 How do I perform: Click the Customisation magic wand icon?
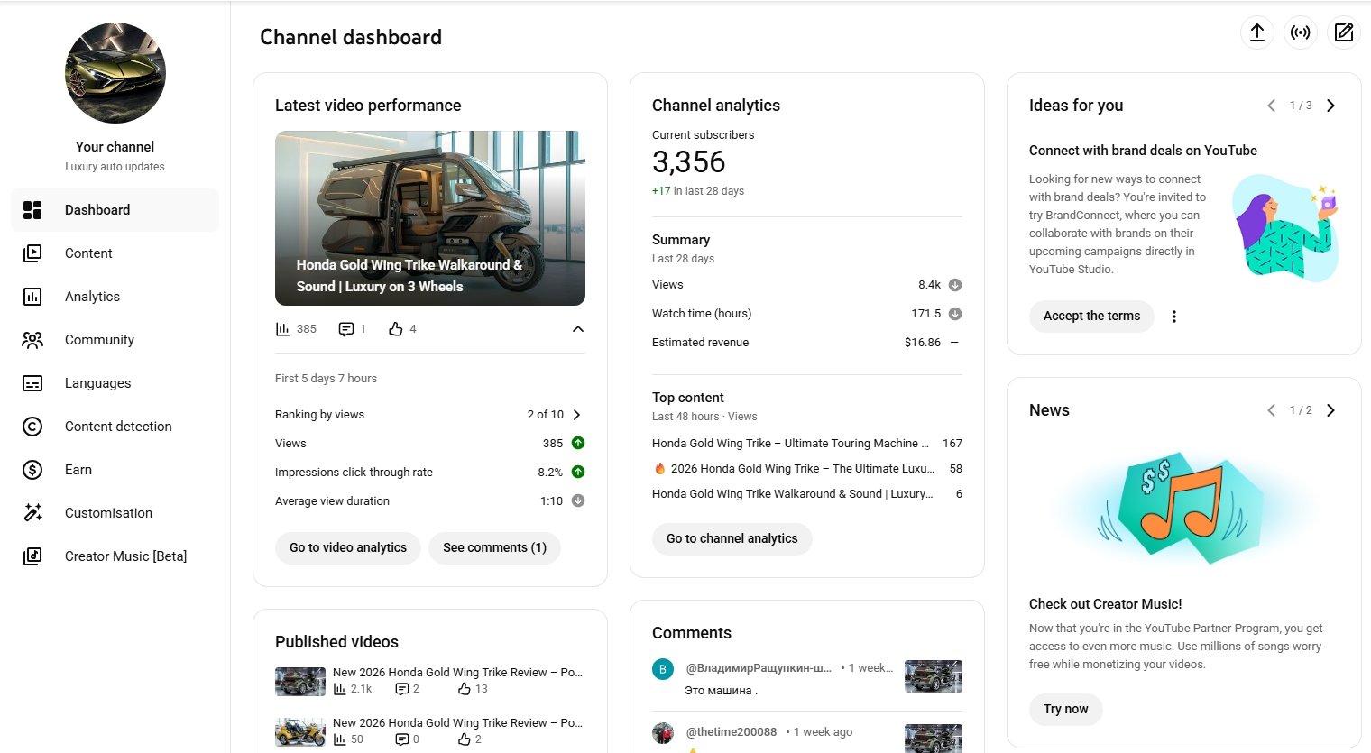pos(32,513)
